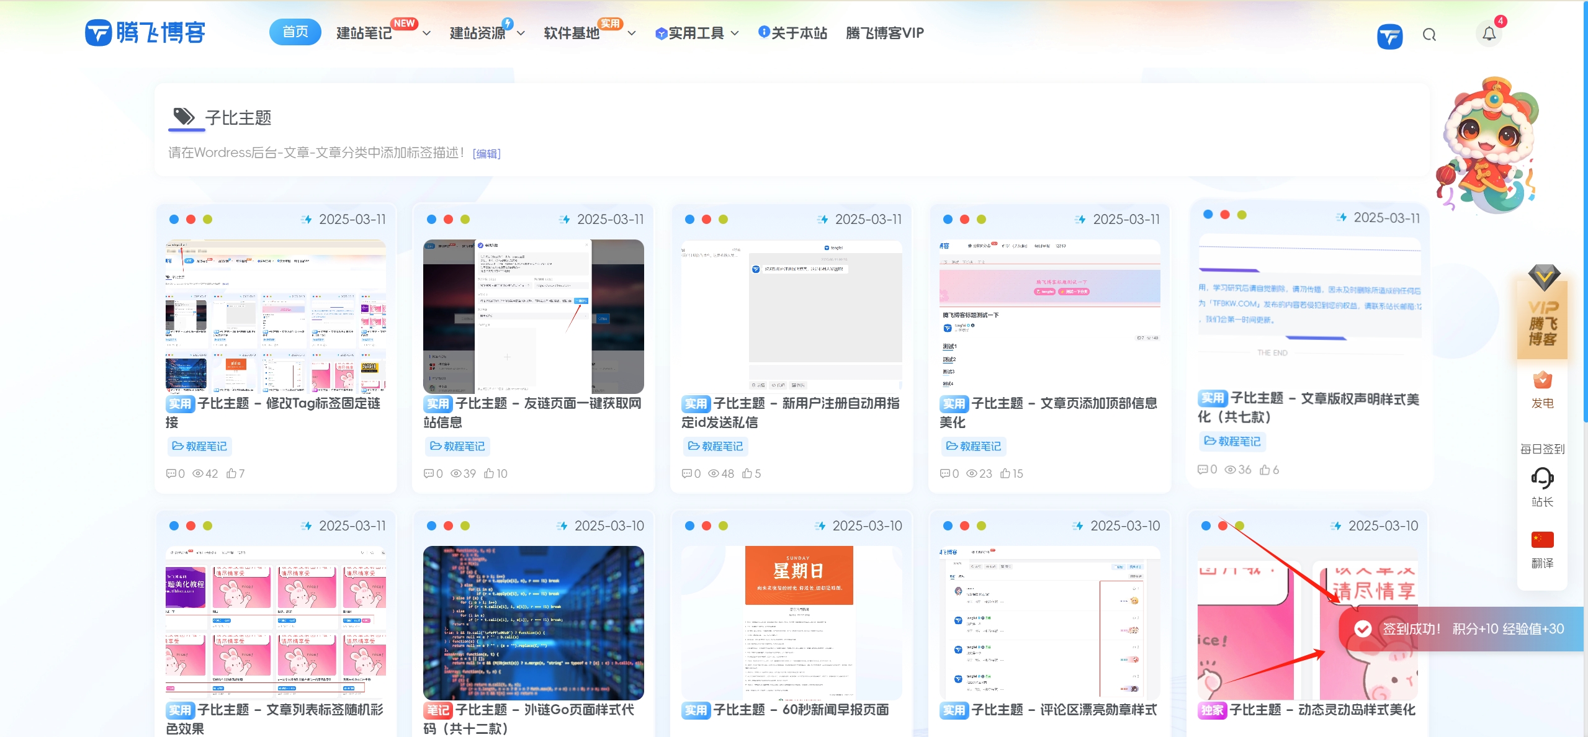
Task: Open the VIP 腾飞博客 sidebar badge
Action: [x=1543, y=312]
